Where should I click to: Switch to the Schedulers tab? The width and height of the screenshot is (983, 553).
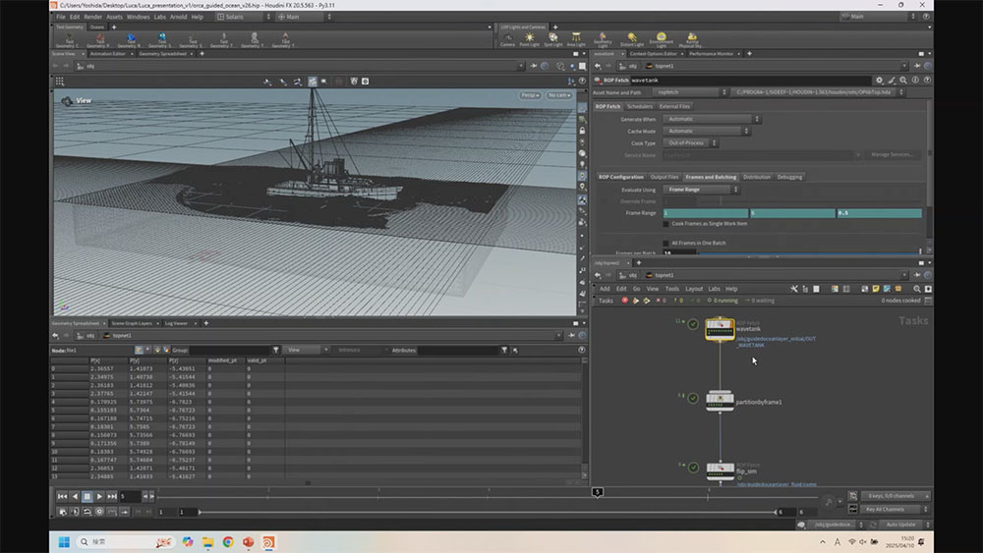[640, 106]
